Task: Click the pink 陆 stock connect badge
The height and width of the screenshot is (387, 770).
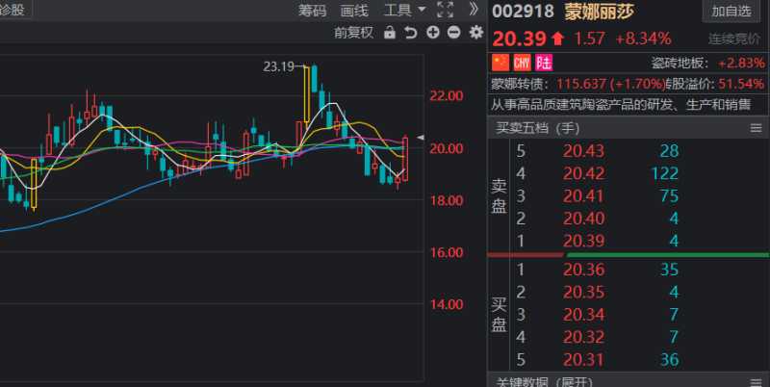Action: (x=544, y=63)
